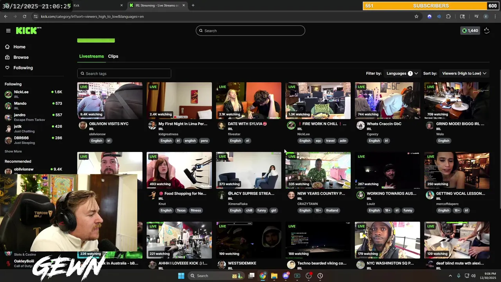
Task: Open the Viewers (High to Low) sort dropdown
Action: pos(464,73)
